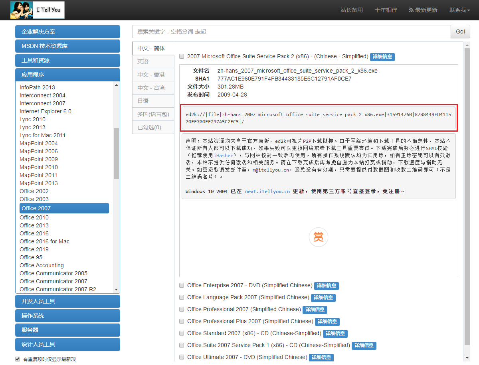This screenshot has height=365, width=479.
Task: Select Office 2019 in list
Action: [34, 249]
